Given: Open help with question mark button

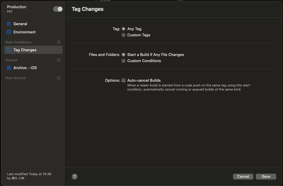Looking at the screenshot, I should 75,177.
